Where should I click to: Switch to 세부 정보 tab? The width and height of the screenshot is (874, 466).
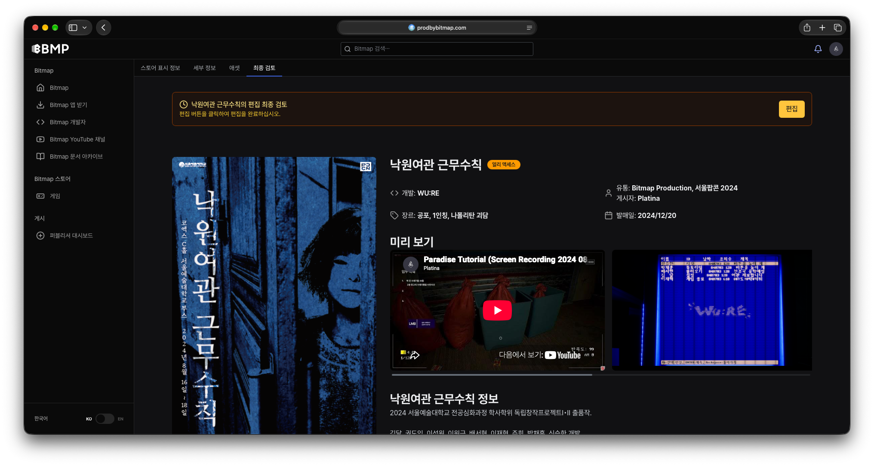[x=204, y=68]
